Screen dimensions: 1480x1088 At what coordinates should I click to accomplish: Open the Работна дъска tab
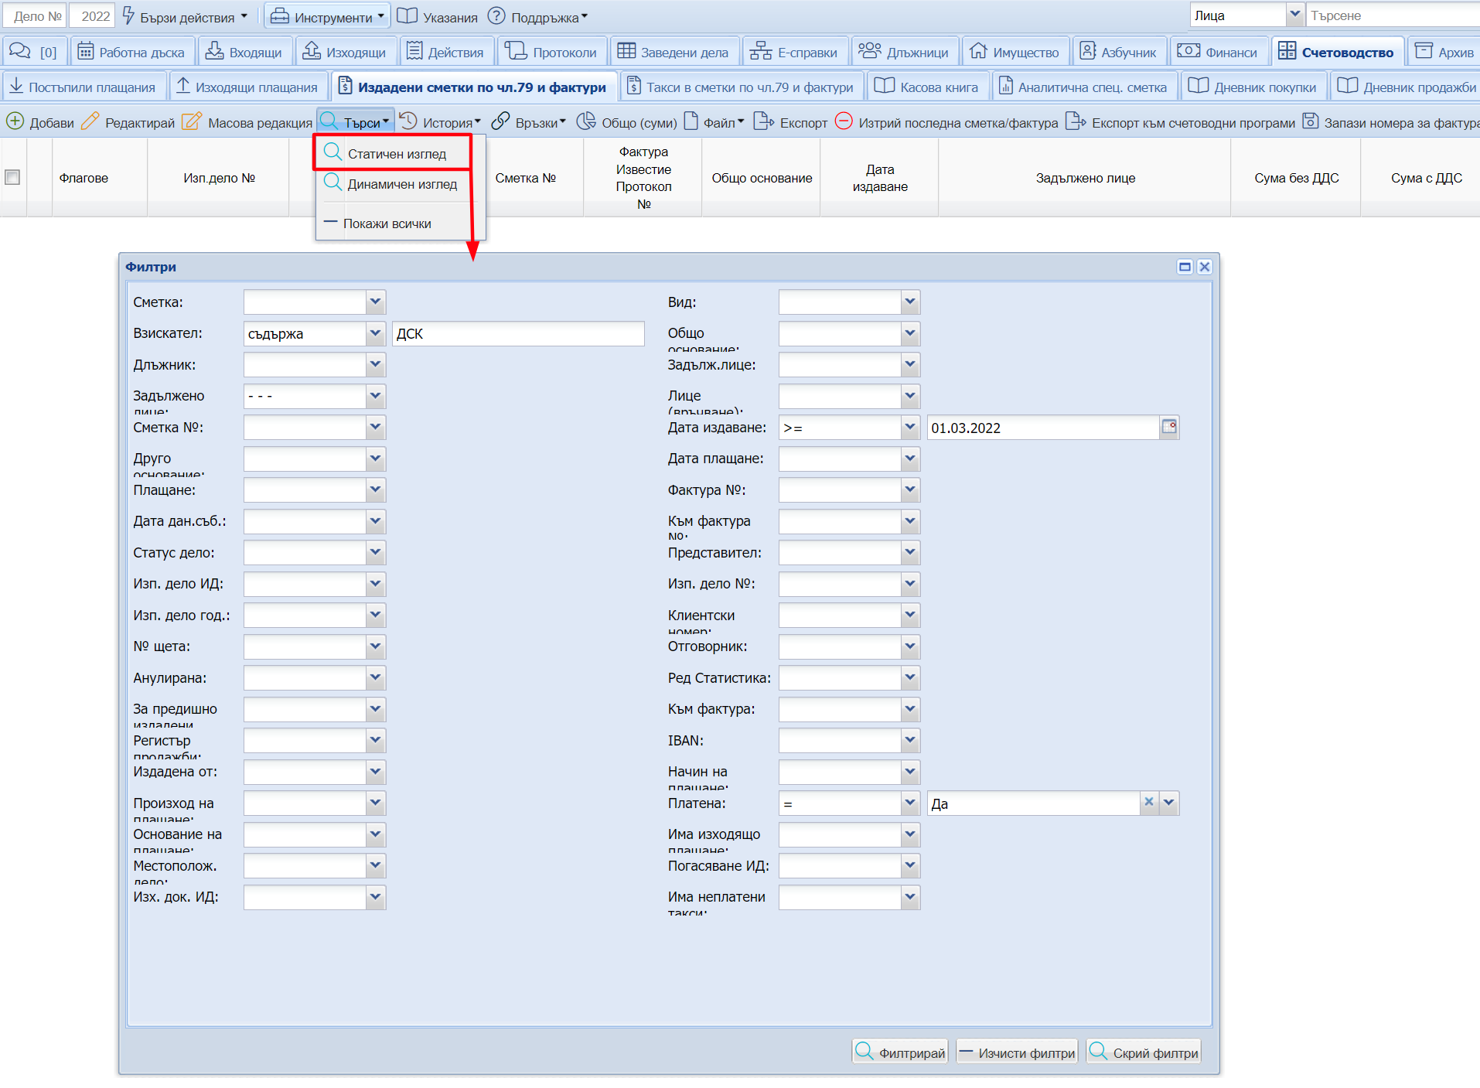point(131,52)
